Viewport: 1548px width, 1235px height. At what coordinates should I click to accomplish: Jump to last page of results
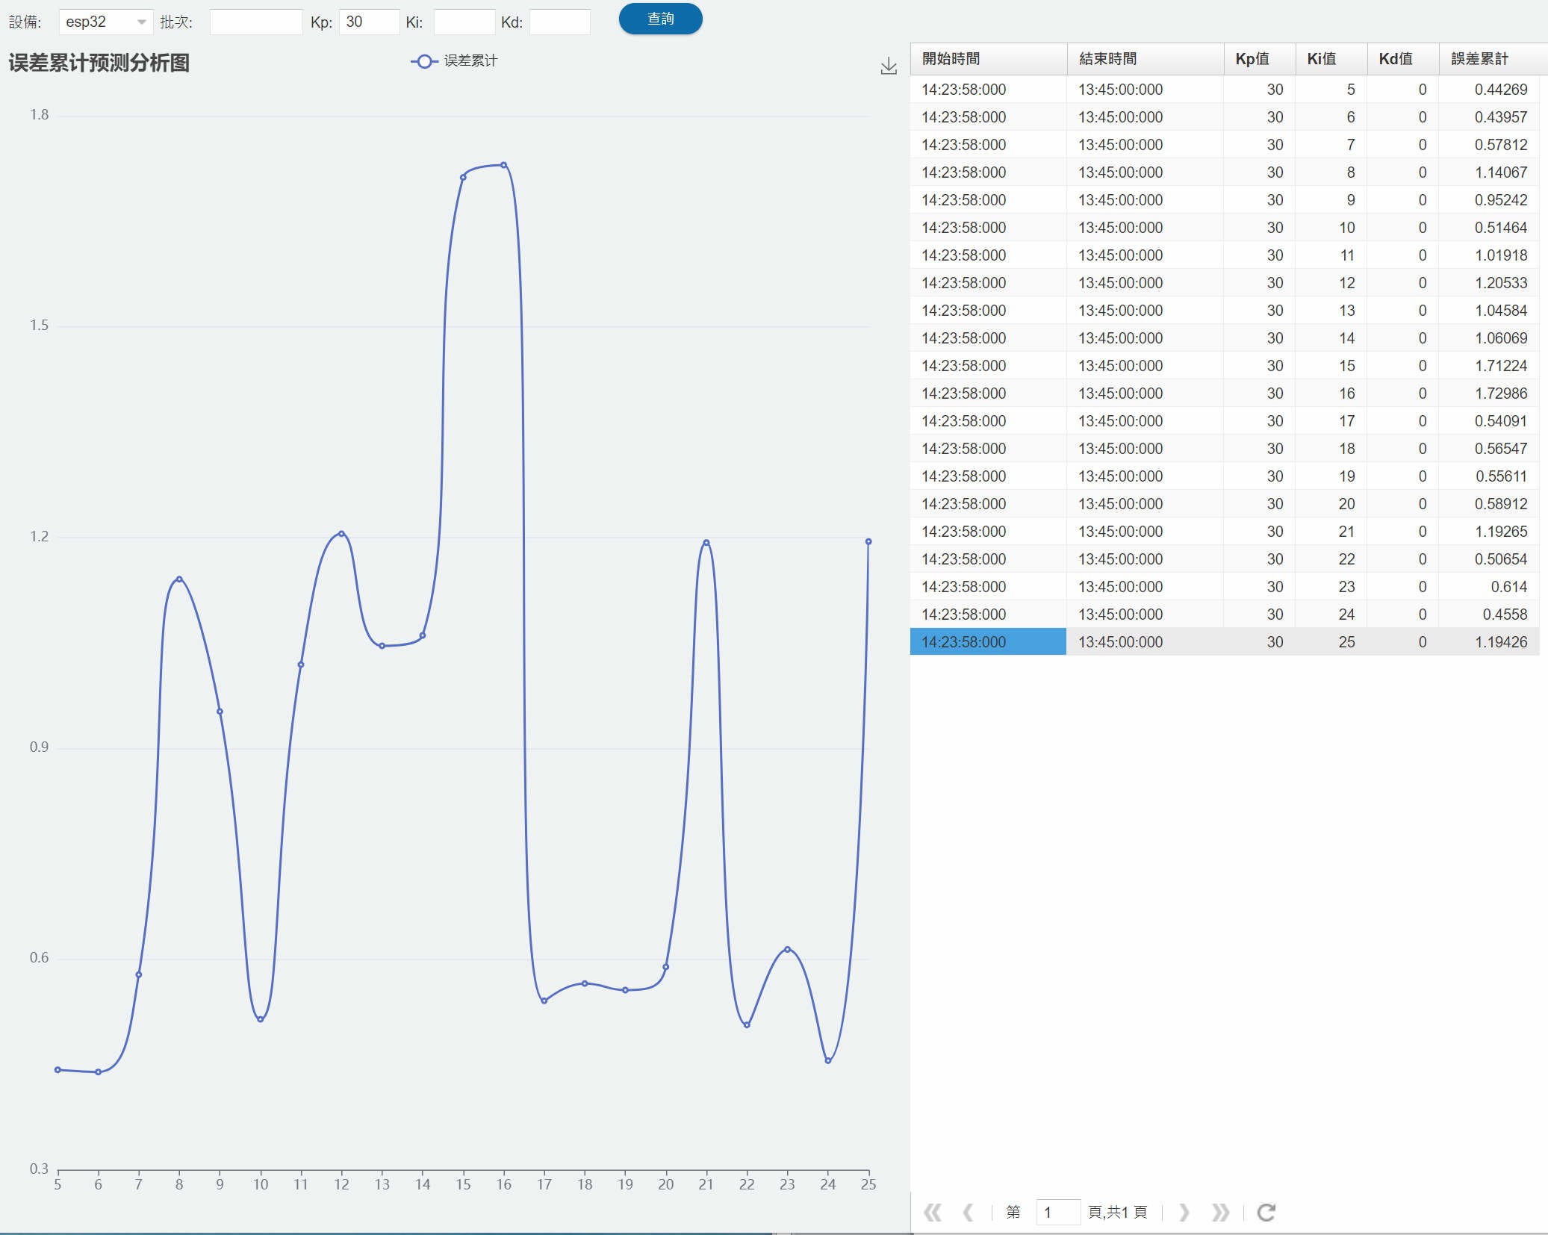(1220, 1212)
